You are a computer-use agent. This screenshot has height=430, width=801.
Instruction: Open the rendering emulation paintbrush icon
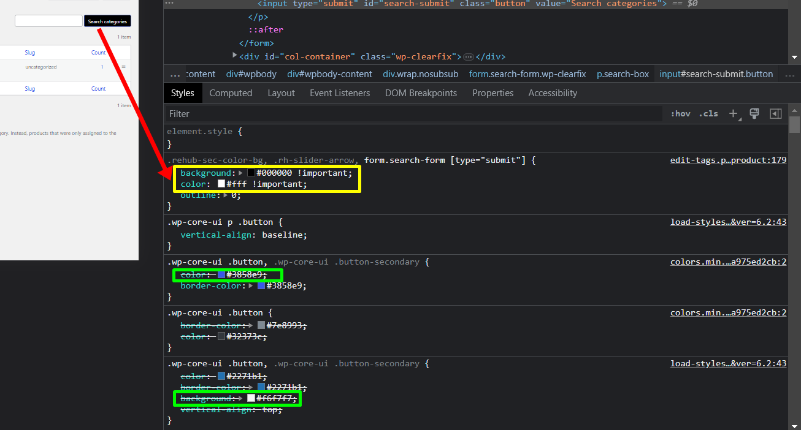coord(754,113)
